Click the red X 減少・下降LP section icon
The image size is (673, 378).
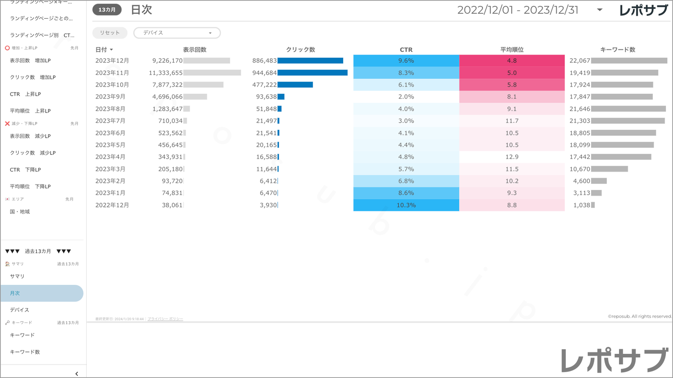(x=7, y=124)
